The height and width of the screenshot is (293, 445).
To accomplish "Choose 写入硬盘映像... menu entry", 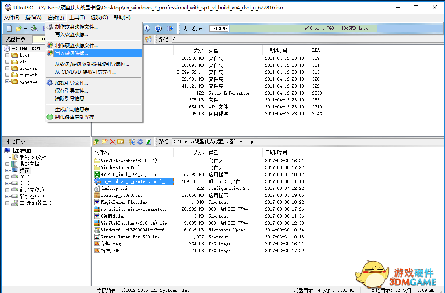I will 94,53.
